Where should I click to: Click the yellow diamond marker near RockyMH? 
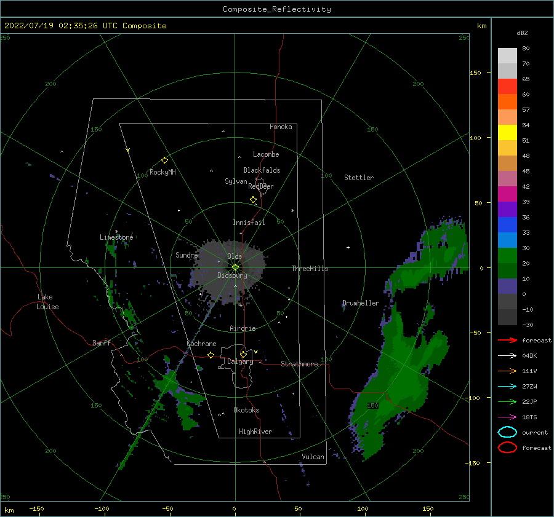click(x=164, y=160)
